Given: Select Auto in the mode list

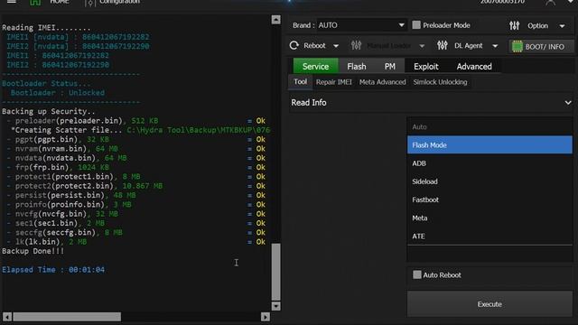Looking at the screenshot, I should 489,126.
